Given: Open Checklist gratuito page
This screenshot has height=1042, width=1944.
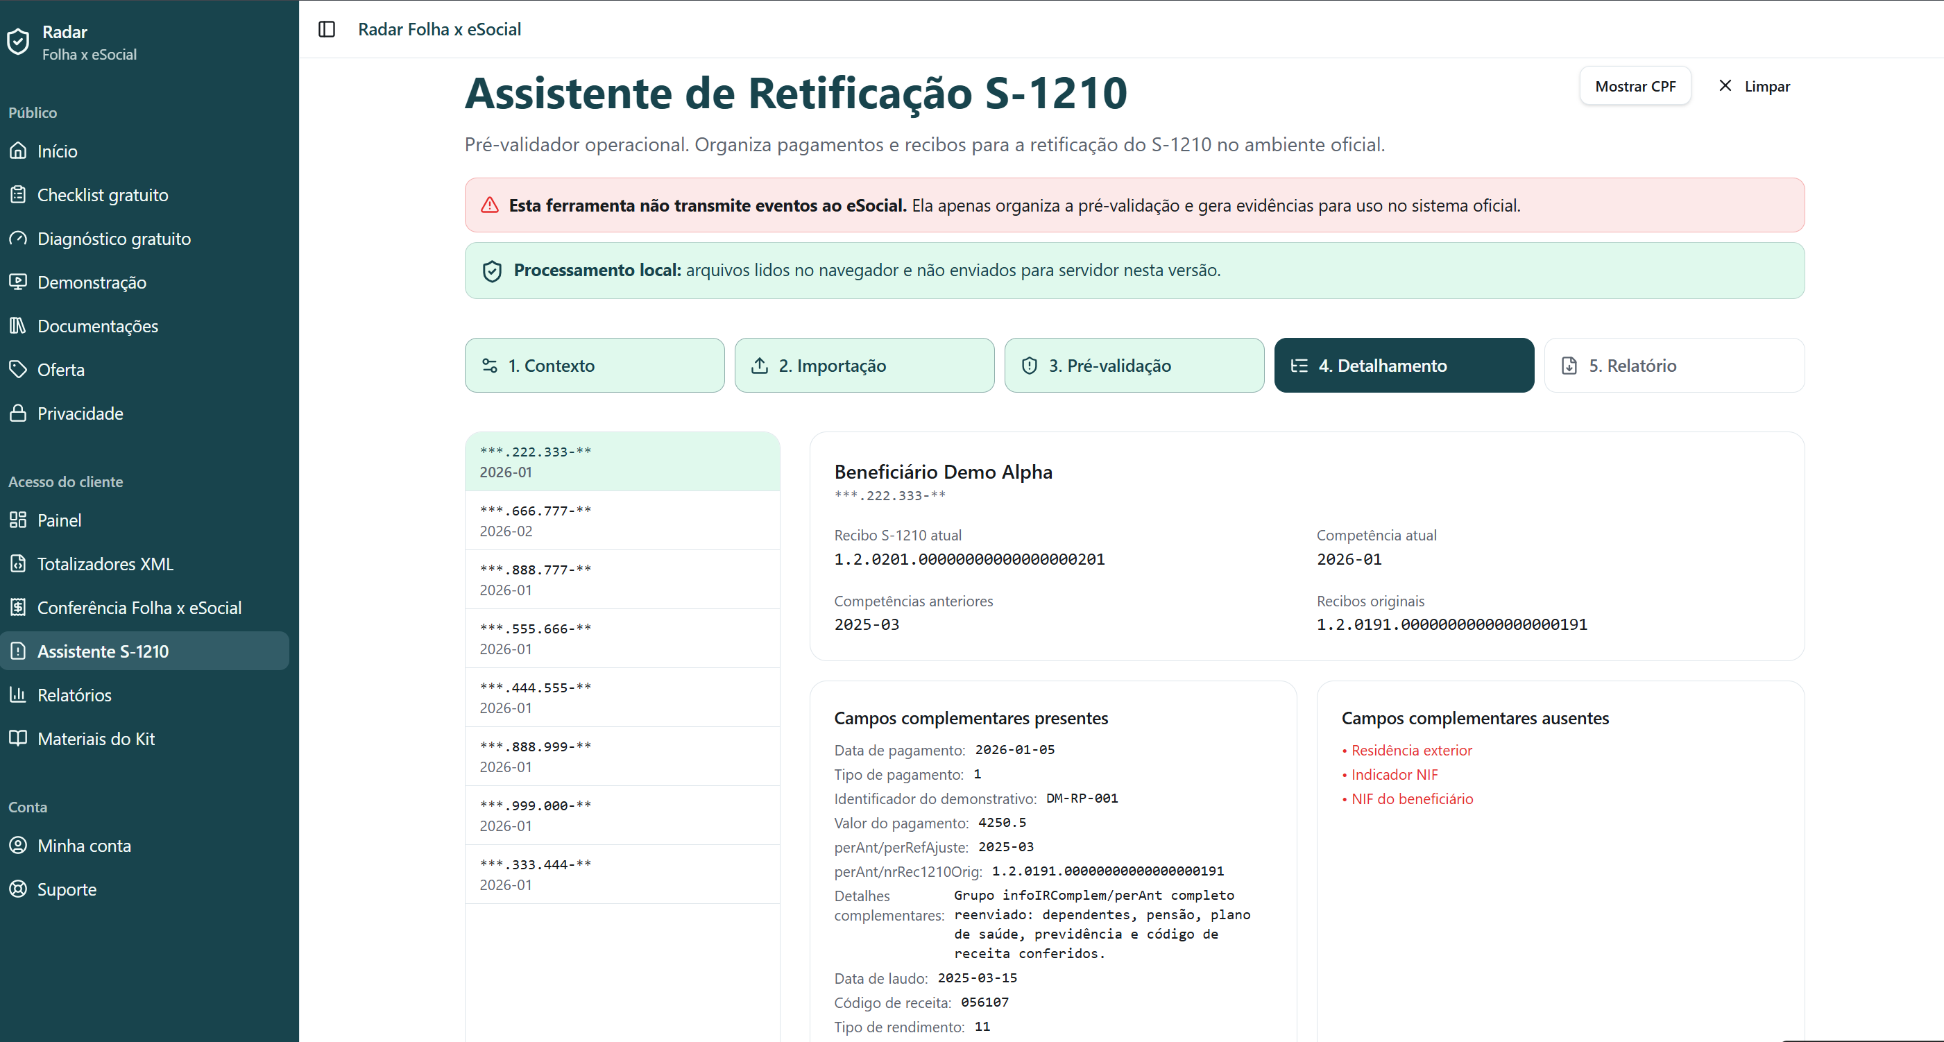Looking at the screenshot, I should pyautogui.click(x=145, y=195).
